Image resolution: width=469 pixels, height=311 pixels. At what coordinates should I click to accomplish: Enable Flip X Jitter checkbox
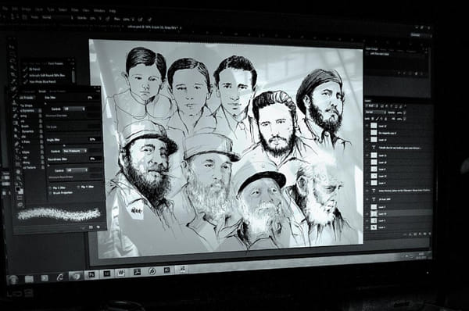[50, 188]
